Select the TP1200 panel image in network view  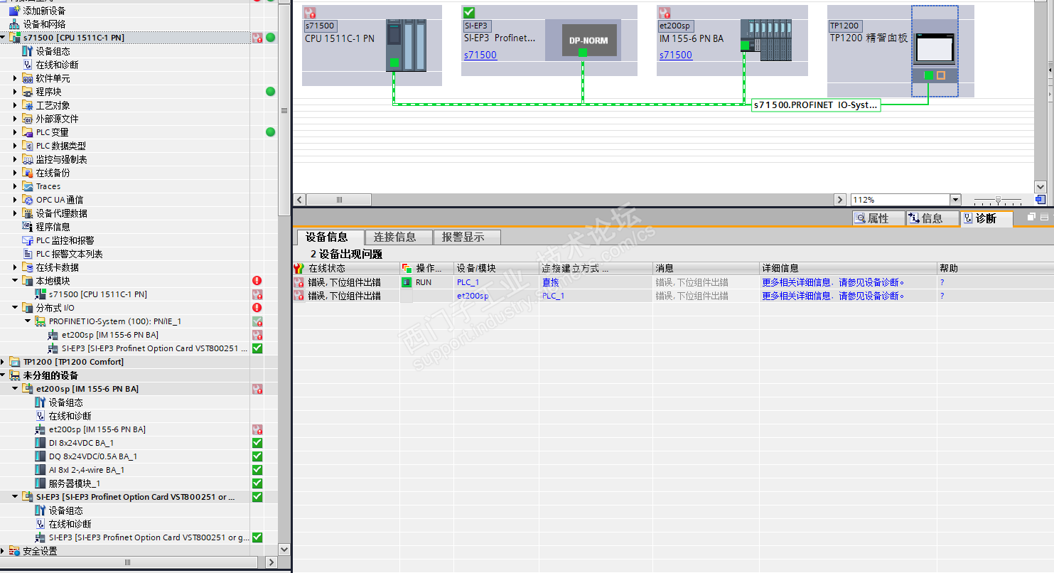(935, 47)
